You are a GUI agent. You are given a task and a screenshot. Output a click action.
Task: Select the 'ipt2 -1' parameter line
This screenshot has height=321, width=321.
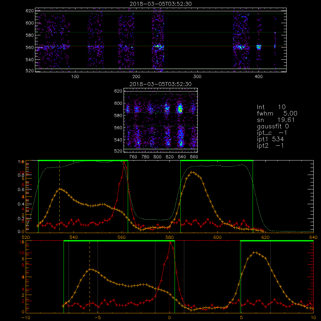(x=270, y=146)
